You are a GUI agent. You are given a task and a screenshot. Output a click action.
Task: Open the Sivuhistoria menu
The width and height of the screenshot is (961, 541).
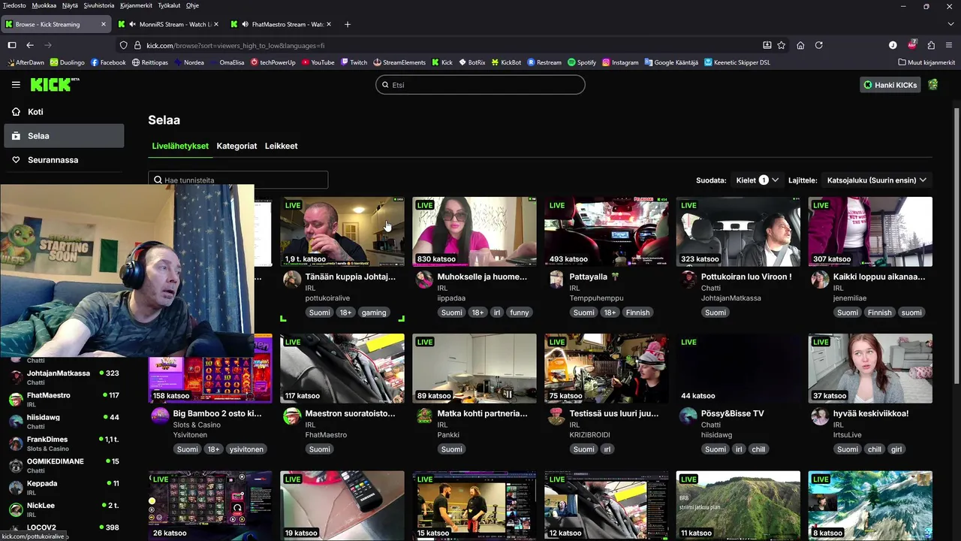[x=99, y=5]
